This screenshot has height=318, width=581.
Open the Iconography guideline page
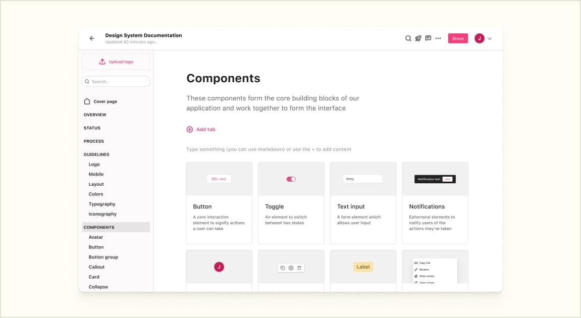point(102,214)
